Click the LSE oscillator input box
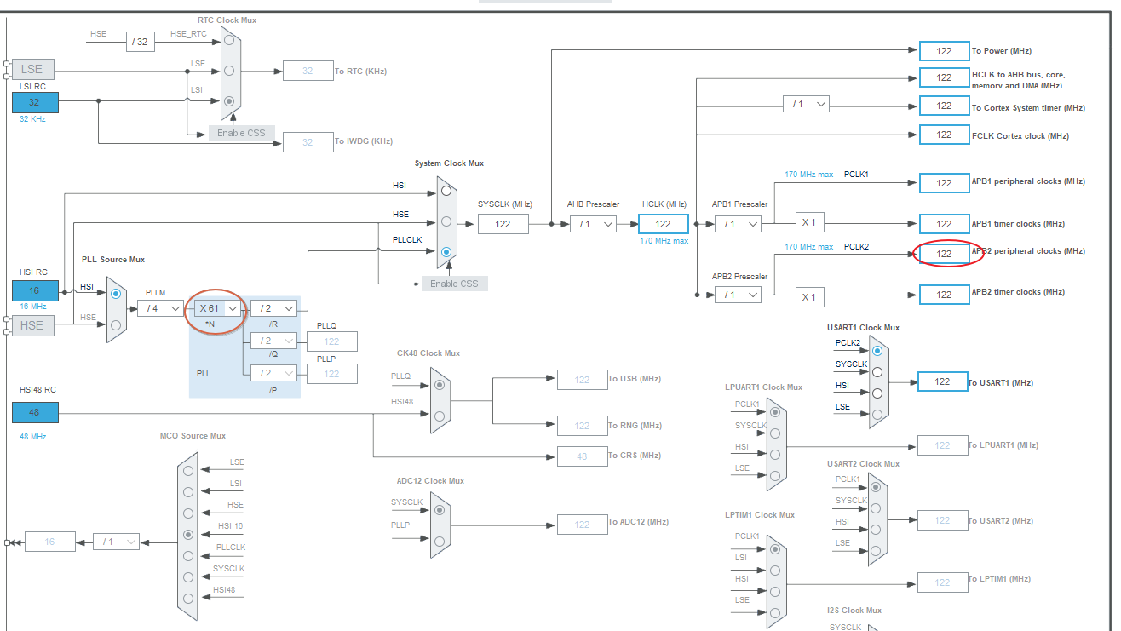1121x631 pixels. point(33,70)
